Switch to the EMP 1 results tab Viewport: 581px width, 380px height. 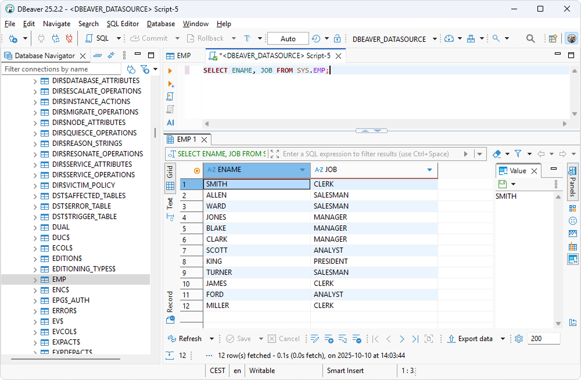(187, 139)
